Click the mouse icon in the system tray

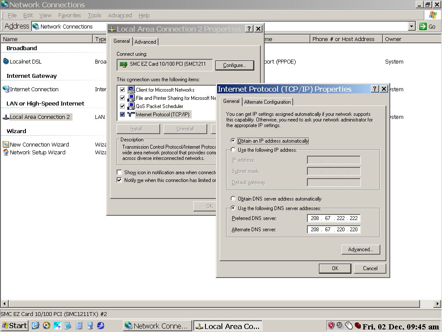pos(349,326)
